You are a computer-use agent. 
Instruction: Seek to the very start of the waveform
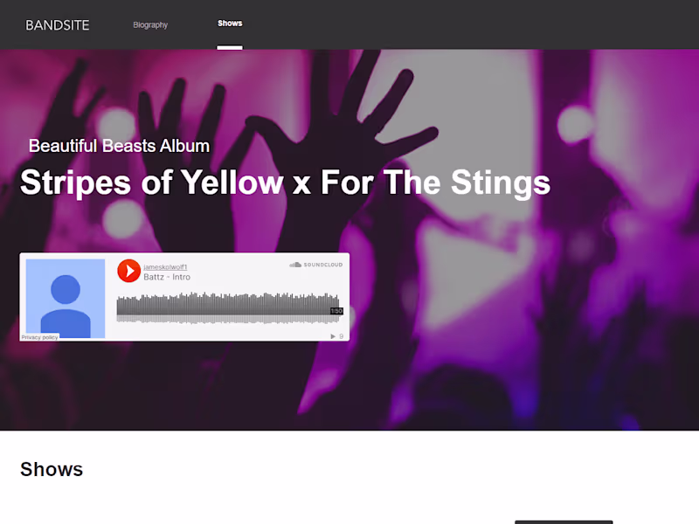(119, 306)
